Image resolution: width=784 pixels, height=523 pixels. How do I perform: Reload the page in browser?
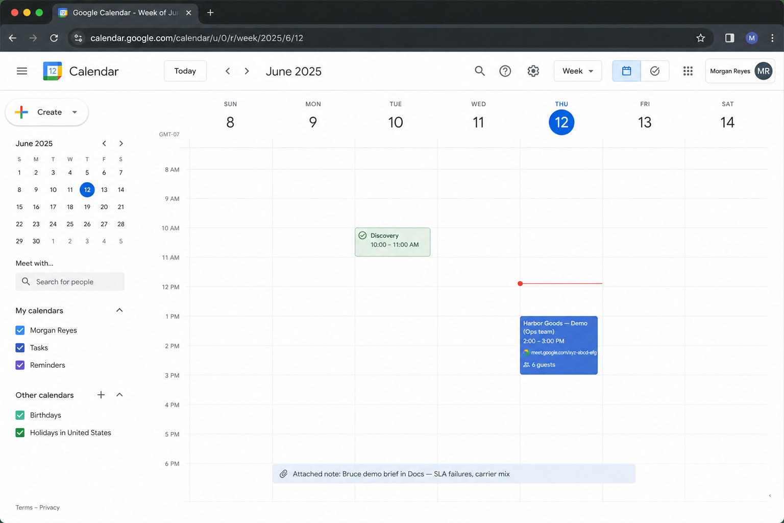coord(54,38)
